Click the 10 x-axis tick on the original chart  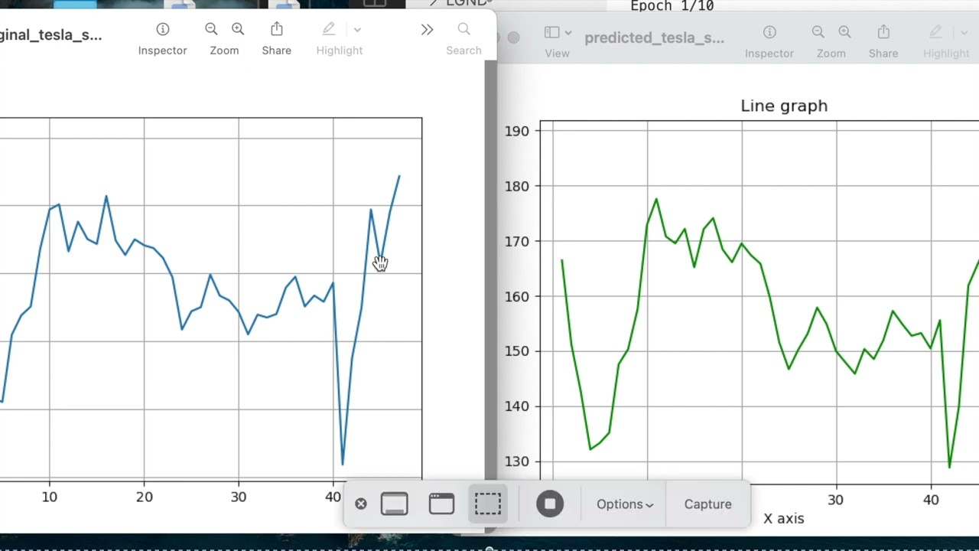(50, 497)
